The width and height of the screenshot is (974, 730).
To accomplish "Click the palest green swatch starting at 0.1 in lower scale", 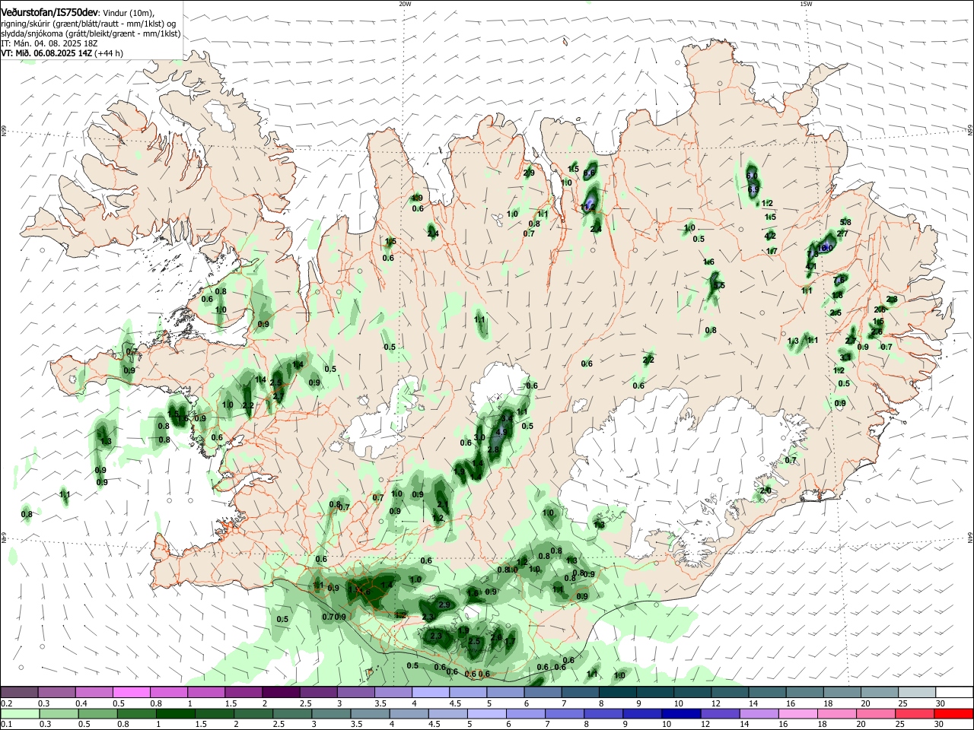I will [19, 713].
